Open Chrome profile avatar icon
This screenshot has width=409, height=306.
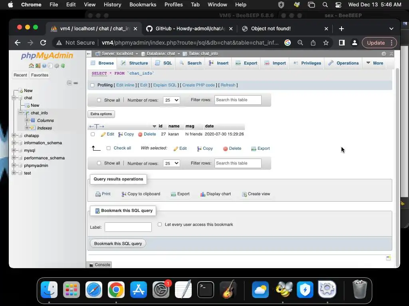(x=355, y=43)
